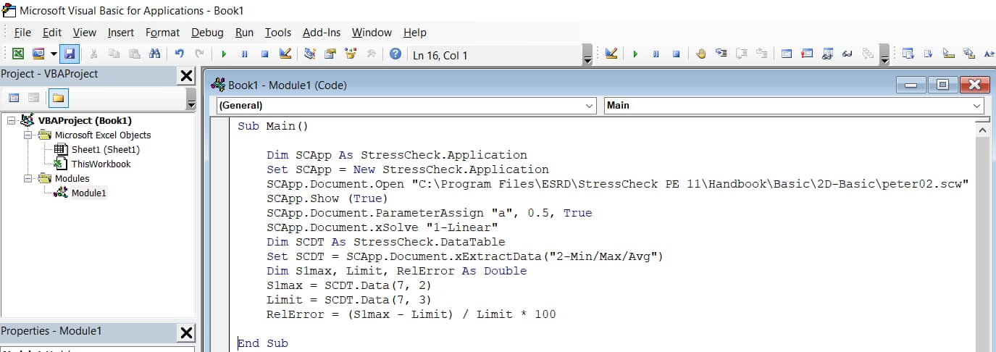The height and width of the screenshot is (352, 996).
Task: Click the View Code button in the Project panel
Action: (x=14, y=98)
